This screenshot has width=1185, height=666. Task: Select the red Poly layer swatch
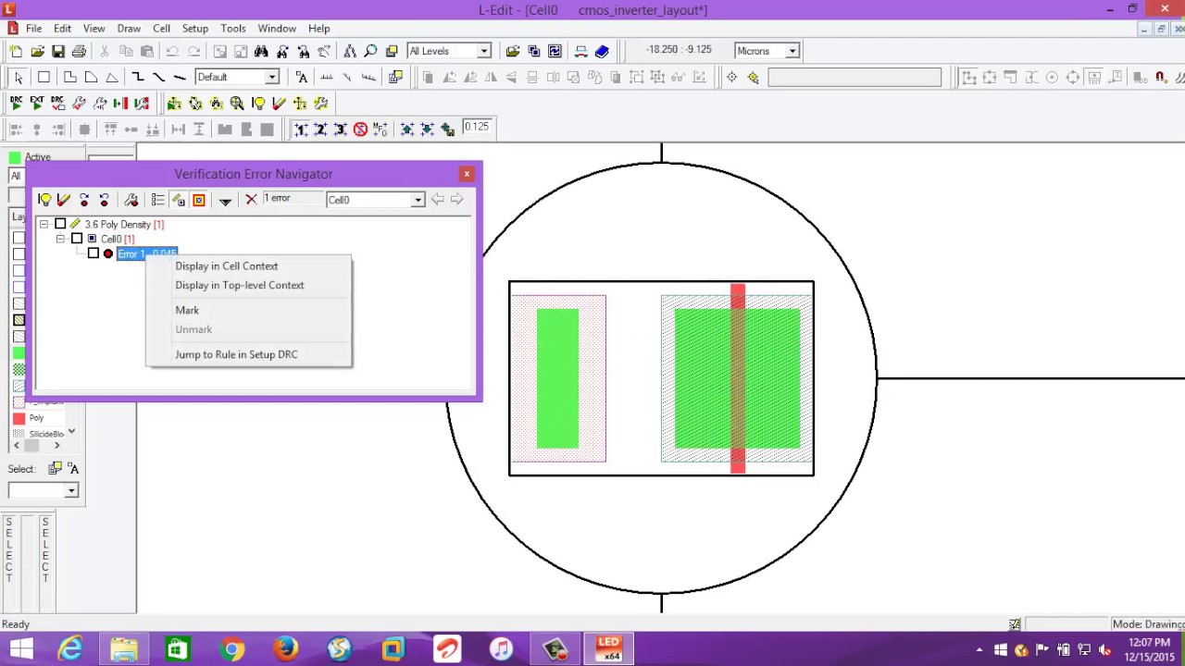(19, 418)
